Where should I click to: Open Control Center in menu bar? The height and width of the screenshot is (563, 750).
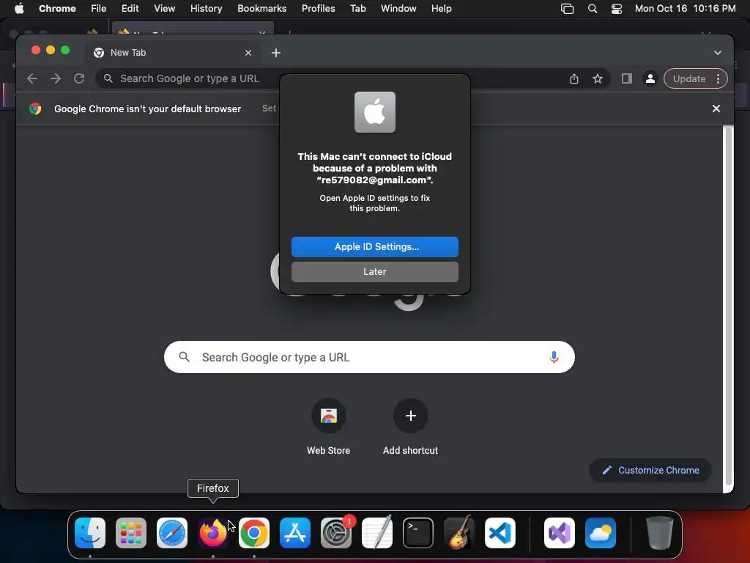click(x=617, y=9)
